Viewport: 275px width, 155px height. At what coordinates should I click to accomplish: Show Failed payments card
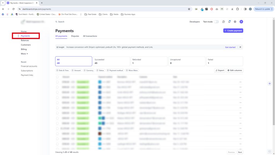(x=225, y=61)
